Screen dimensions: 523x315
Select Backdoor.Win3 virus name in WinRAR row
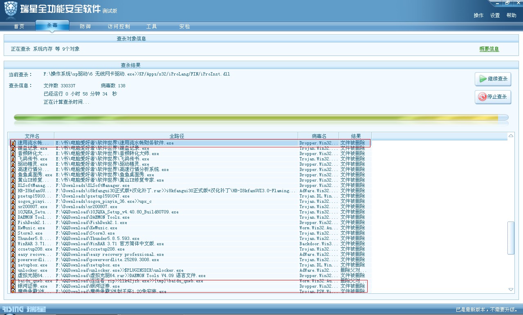click(319, 244)
